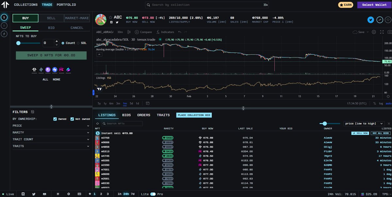The width and height of the screenshot is (392, 197).
Task: Enter chart fullscreen mode
Action: click(x=382, y=32)
